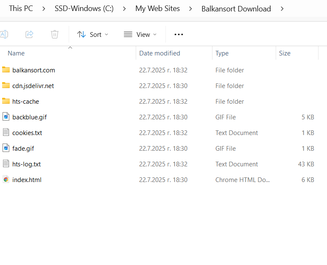Click the Size column header

click(285, 53)
